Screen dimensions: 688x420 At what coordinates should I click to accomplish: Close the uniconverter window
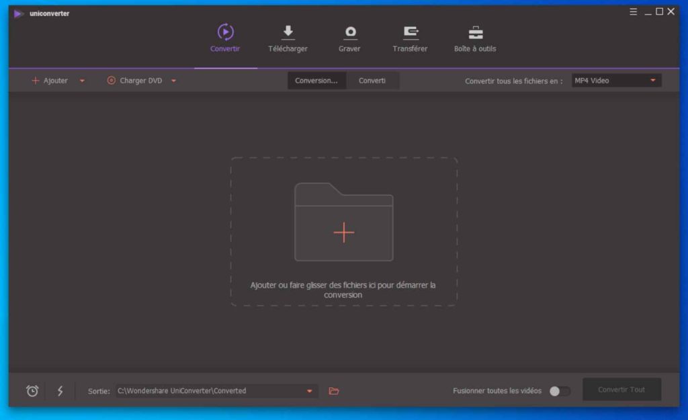pyautogui.click(x=671, y=11)
